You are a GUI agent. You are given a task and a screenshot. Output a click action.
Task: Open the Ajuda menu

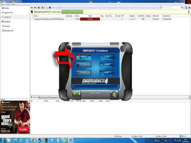click(x=13, y=4)
